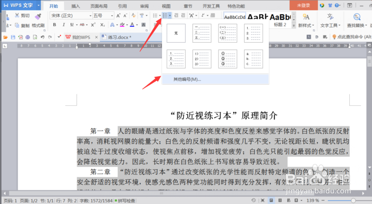Toggle spell check (拼写检查) in status bar
372x204 pixels.
125,201
